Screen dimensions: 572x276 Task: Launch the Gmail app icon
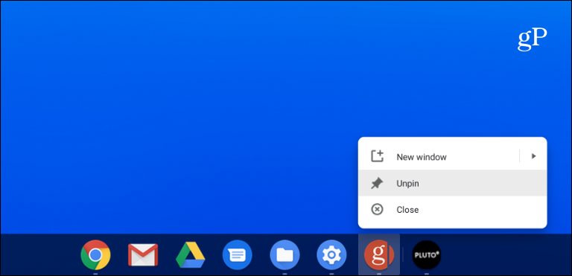coord(143,254)
